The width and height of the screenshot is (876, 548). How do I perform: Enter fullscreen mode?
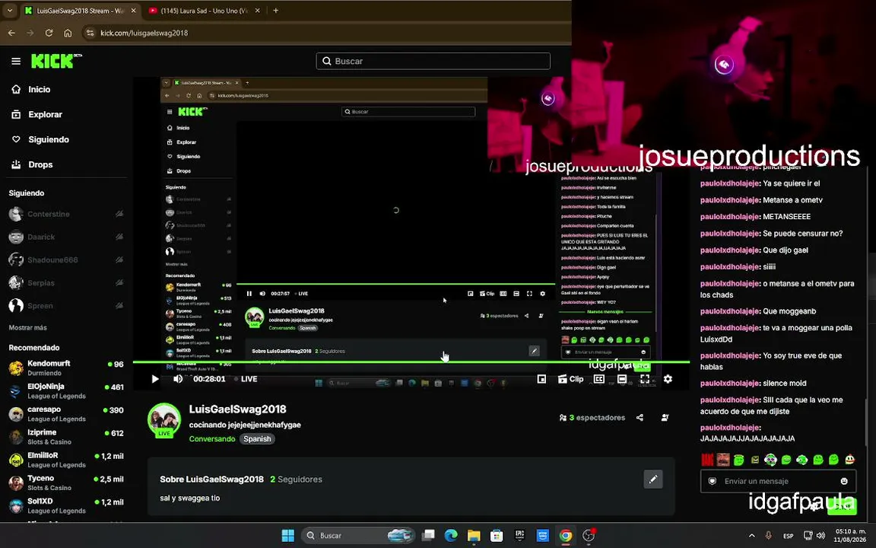click(x=645, y=379)
